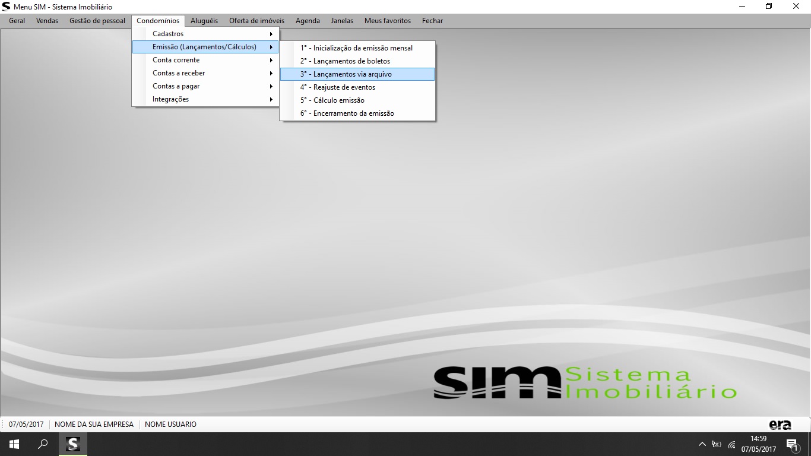The width and height of the screenshot is (811, 456).
Task: Expand the Integrações submenu
Action: coord(205,99)
